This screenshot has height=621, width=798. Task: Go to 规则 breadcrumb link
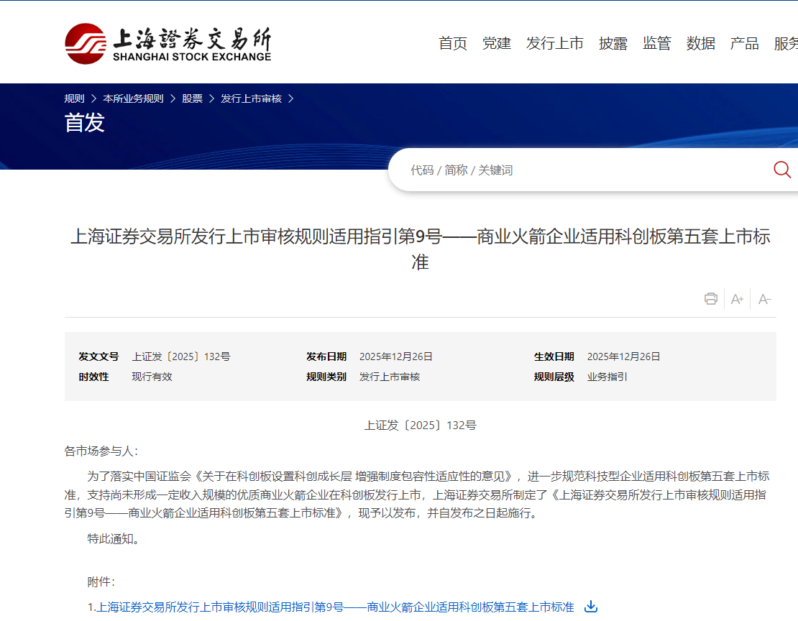(x=74, y=98)
